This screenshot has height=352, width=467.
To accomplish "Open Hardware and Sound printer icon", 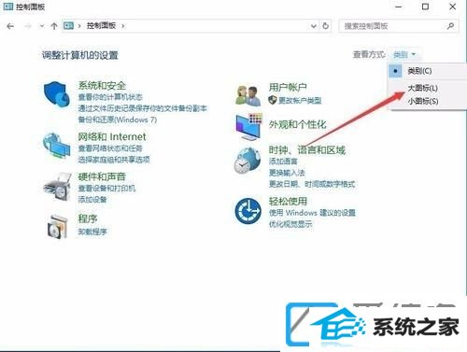I will pos(57,186).
